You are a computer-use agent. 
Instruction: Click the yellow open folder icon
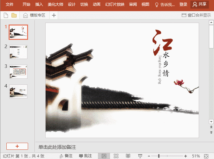[x=14, y=15]
